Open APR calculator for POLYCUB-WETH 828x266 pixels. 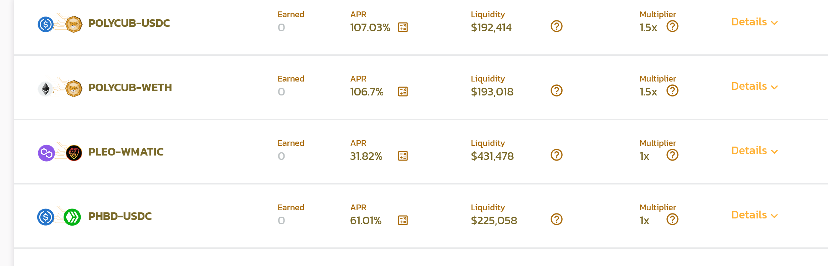pos(403,92)
